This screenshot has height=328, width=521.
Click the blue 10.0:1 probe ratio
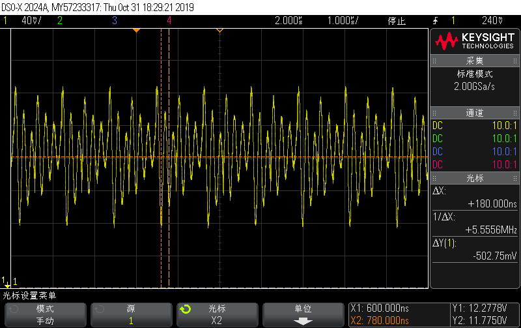tap(504, 151)
